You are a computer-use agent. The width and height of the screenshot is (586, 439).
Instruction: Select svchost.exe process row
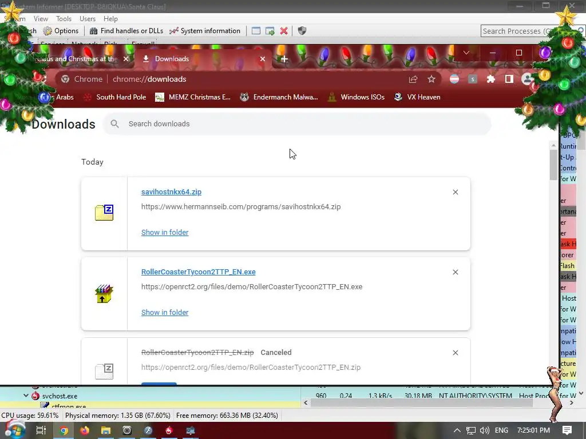(x=149, y=396)
